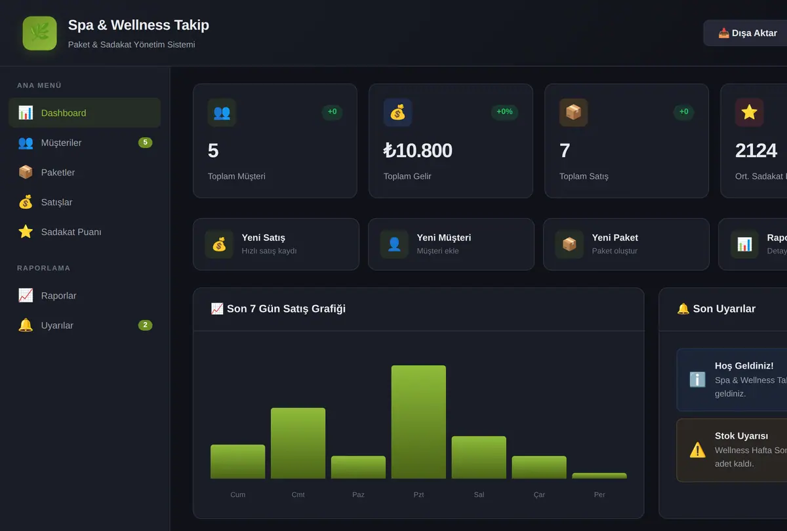
Task: Click the Uyarılar bell icon in sidebar
Action: tap(26, 325)
